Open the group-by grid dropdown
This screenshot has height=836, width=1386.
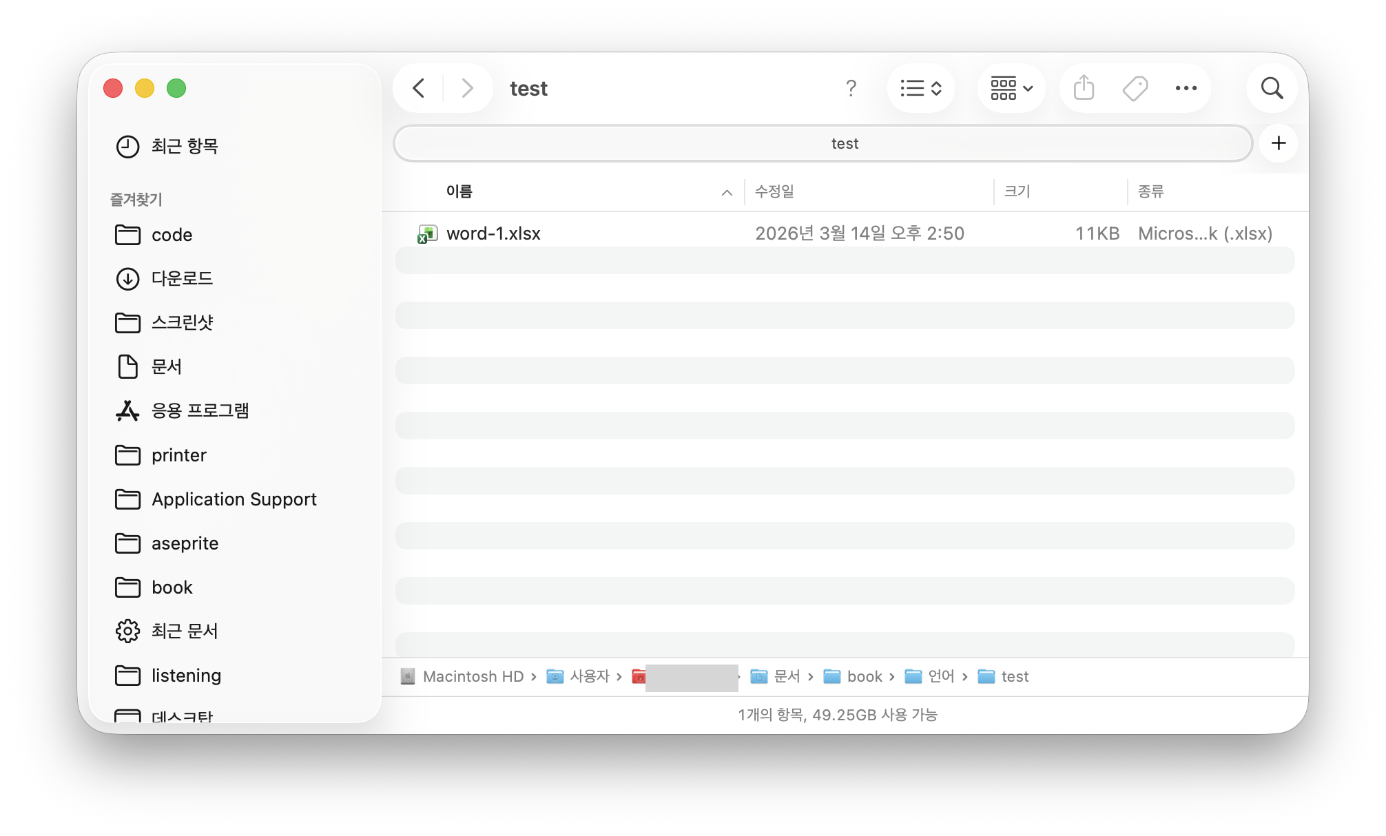[1011, 88]
